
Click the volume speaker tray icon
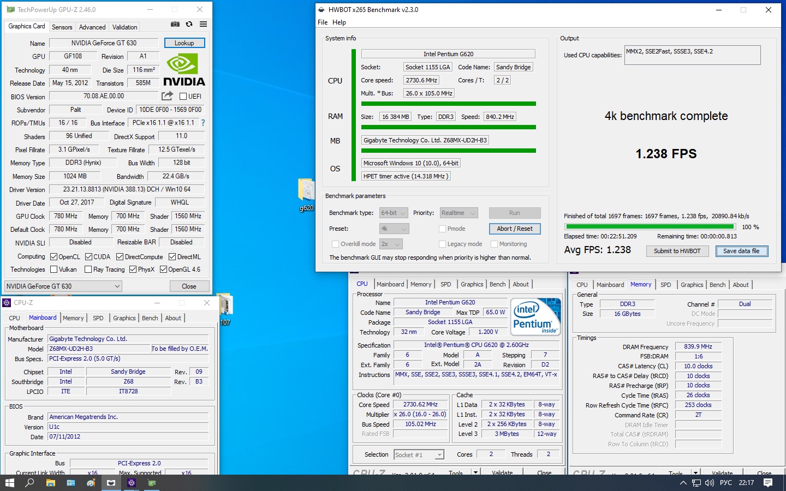(710, 483)
